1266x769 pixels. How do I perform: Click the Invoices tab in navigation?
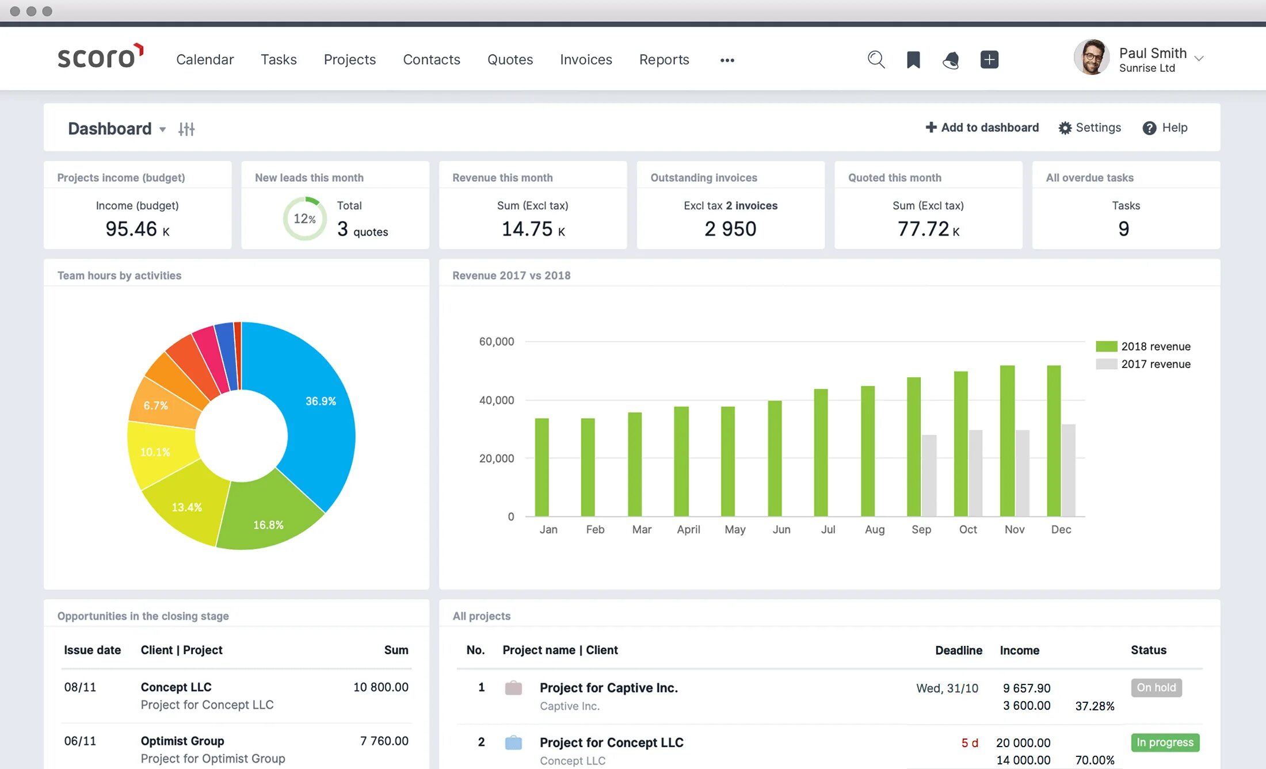pyautogui.click(x=586, y=59)
